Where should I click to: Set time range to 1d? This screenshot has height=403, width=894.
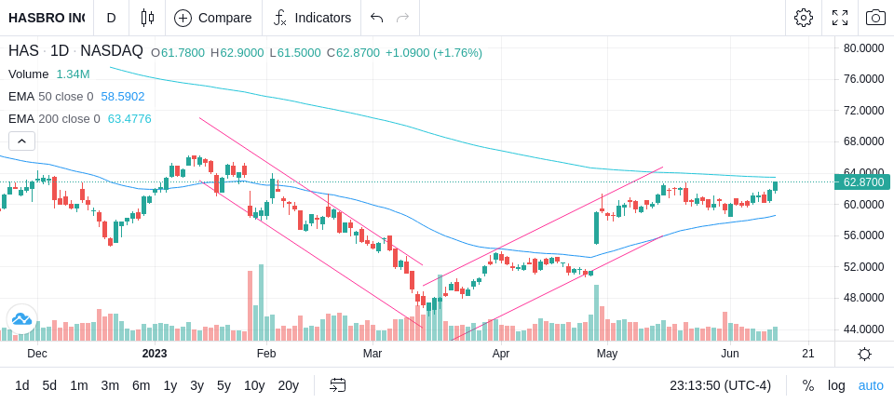click(21, 386)
